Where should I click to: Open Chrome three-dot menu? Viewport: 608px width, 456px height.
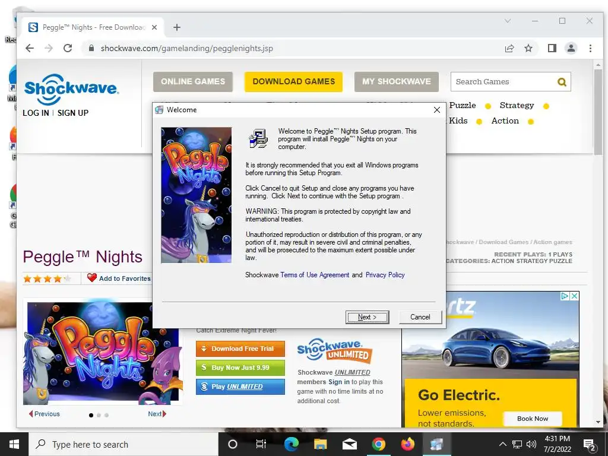click(x=590, y=48)
